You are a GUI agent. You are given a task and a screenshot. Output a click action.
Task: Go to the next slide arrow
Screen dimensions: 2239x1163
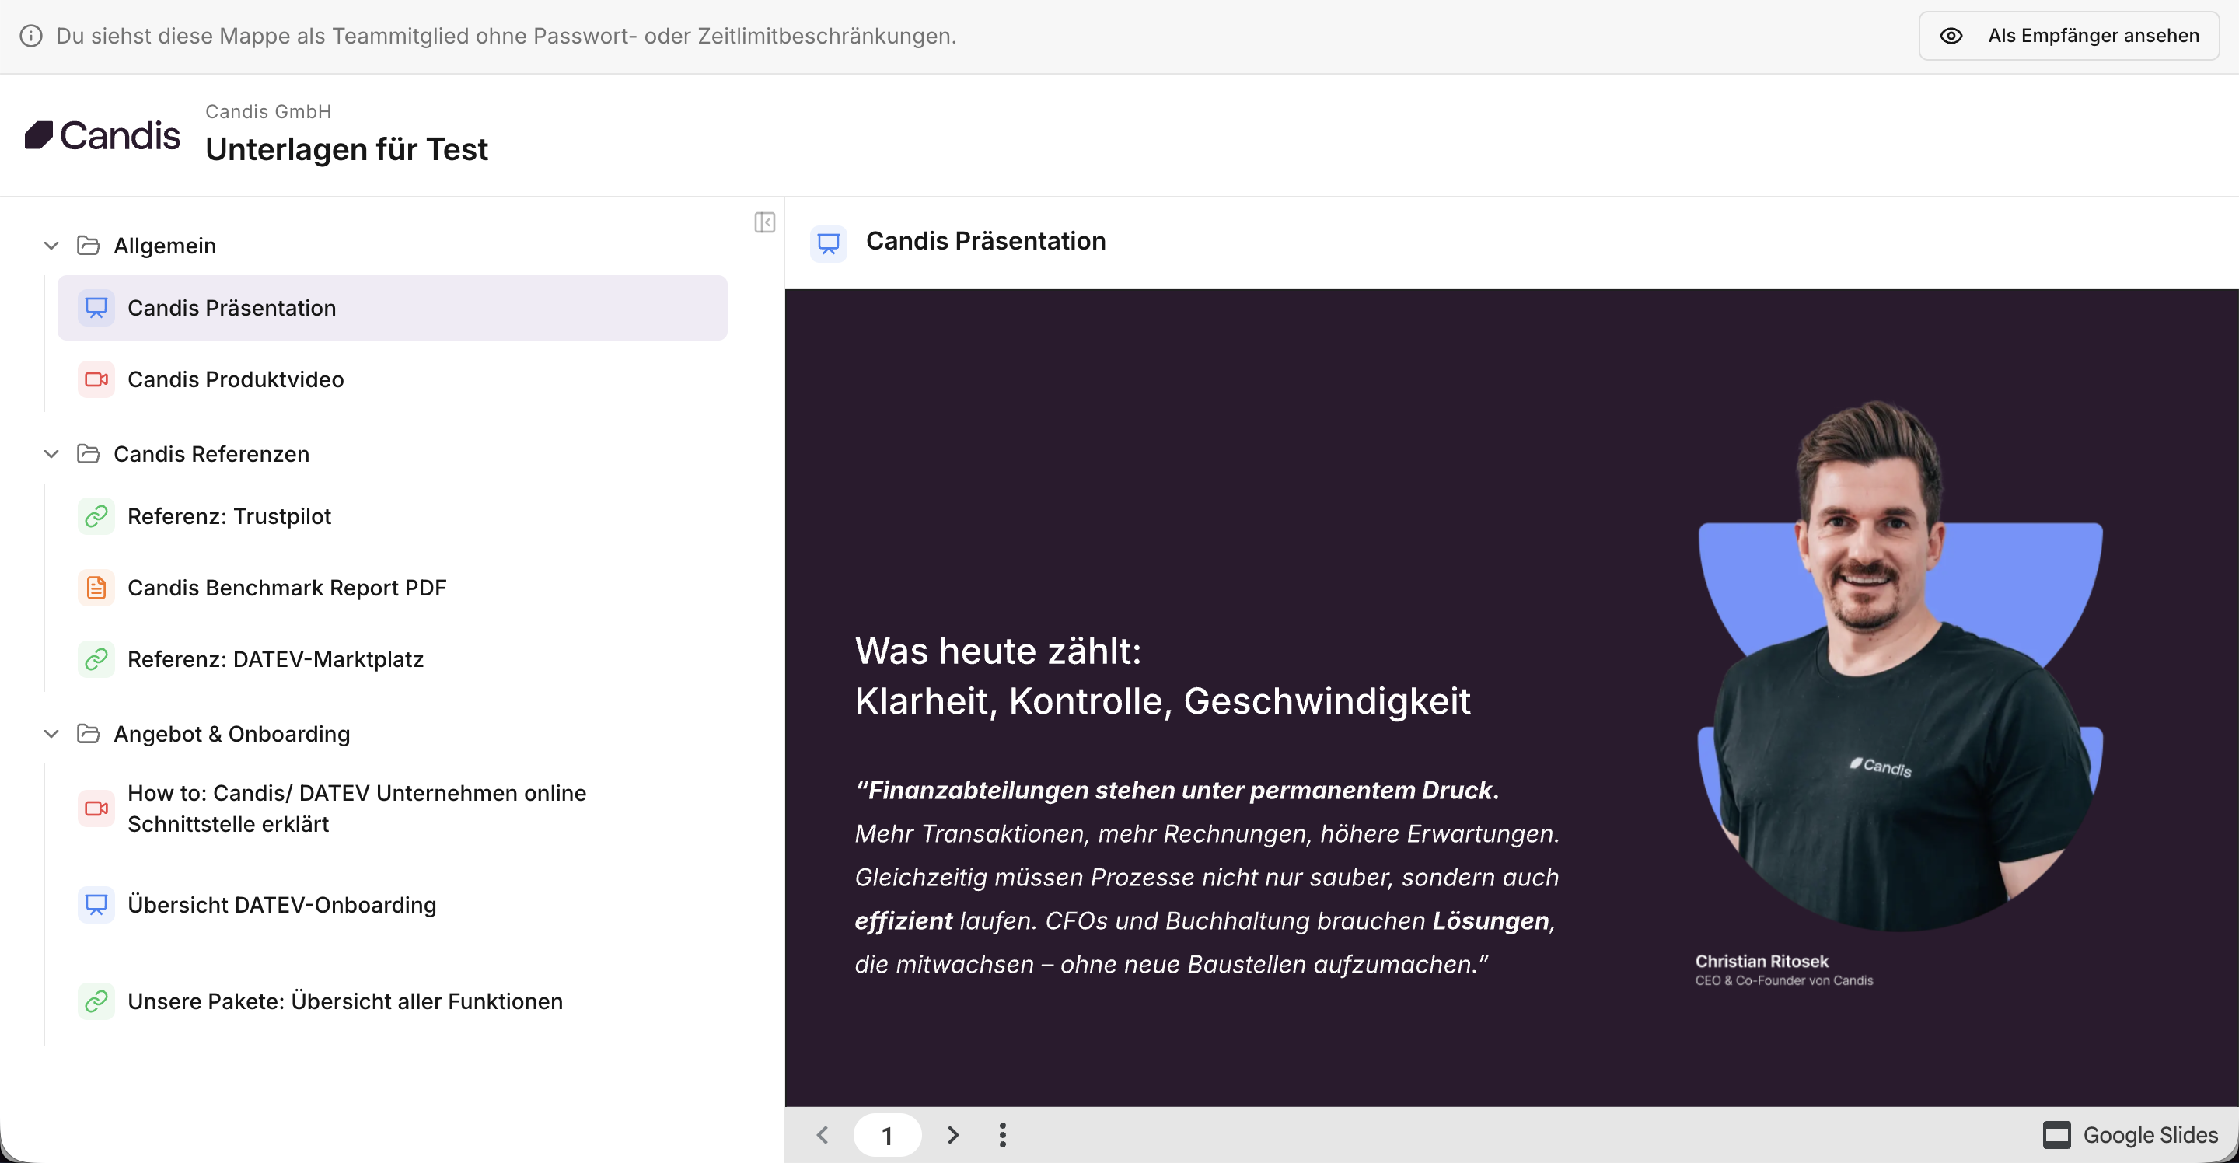[952, 1134]
